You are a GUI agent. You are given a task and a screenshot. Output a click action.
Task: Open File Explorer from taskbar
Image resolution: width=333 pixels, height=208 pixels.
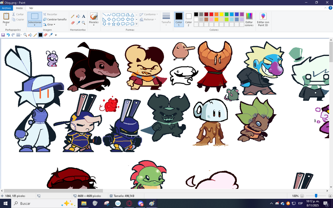[84, 203]
